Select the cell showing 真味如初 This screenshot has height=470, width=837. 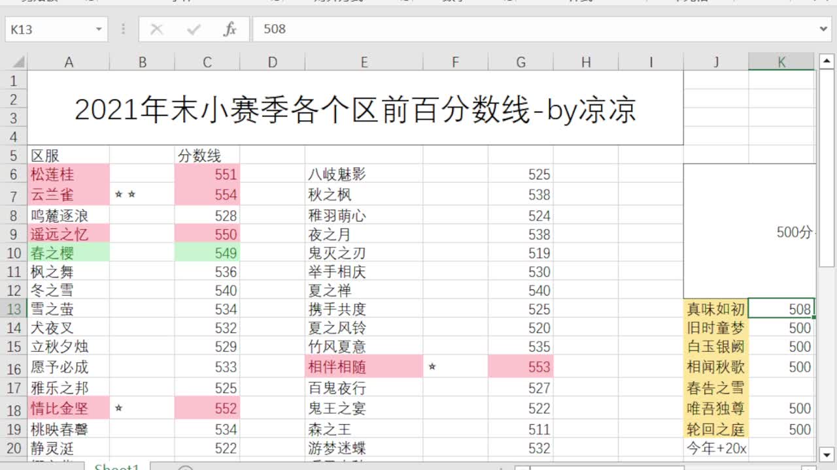point(716,309)
